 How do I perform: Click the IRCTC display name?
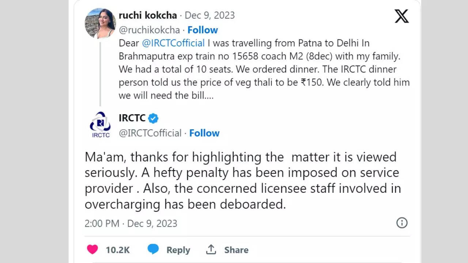pyautogui.click(x=132, y=118)
